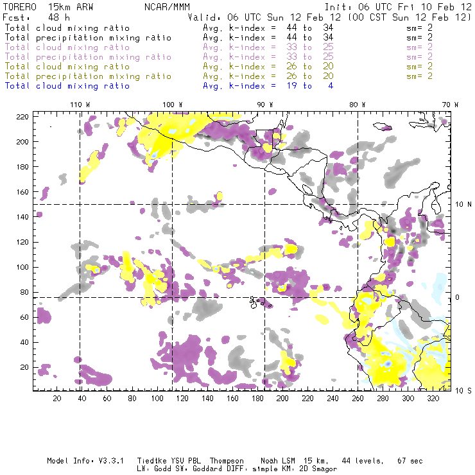Click the "320" tick on the horizontal axis
Screen dimensions: 475x475
(x=433, y=399)
